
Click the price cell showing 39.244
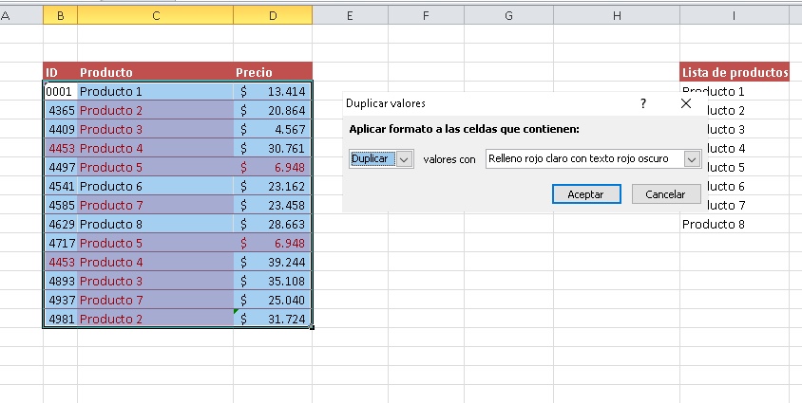coord(273,263)
